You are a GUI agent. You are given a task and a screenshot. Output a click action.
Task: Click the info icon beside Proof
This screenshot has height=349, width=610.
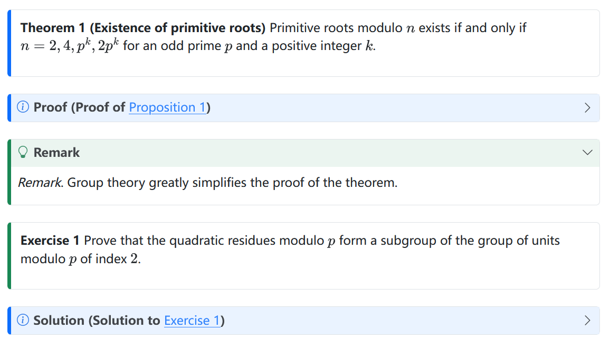(x=23, y=107)
